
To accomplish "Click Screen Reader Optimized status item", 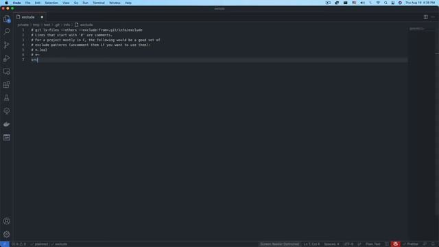I will 279,244.
